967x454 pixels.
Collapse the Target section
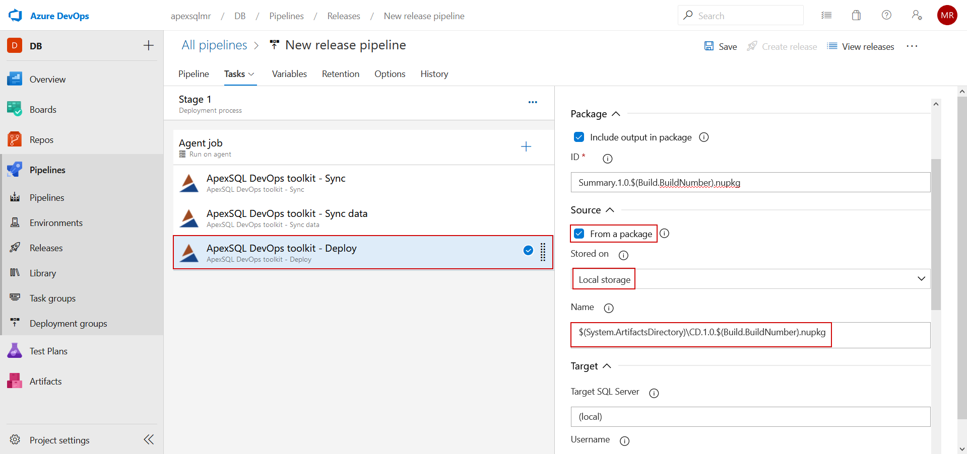607,366
